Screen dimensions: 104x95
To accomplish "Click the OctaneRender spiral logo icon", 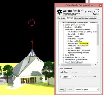I will point(59,12).
